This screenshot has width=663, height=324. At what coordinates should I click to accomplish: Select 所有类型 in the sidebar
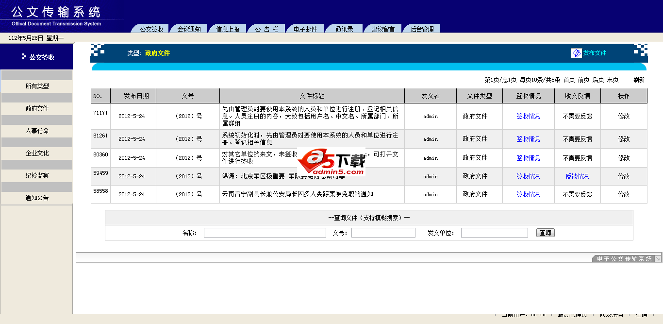[x=37, y=86]
